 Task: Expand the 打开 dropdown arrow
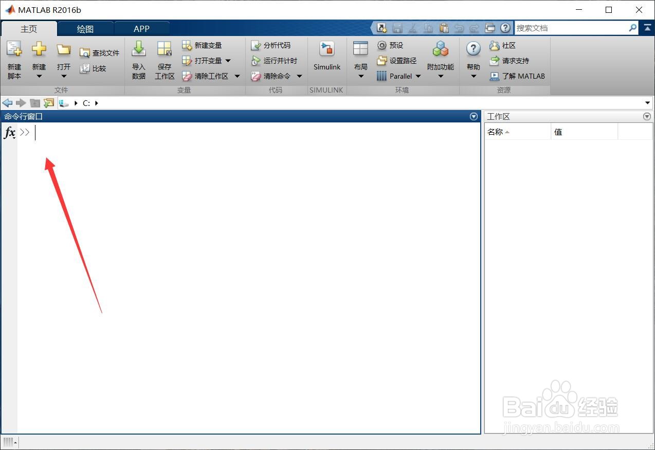coord(64,77)
